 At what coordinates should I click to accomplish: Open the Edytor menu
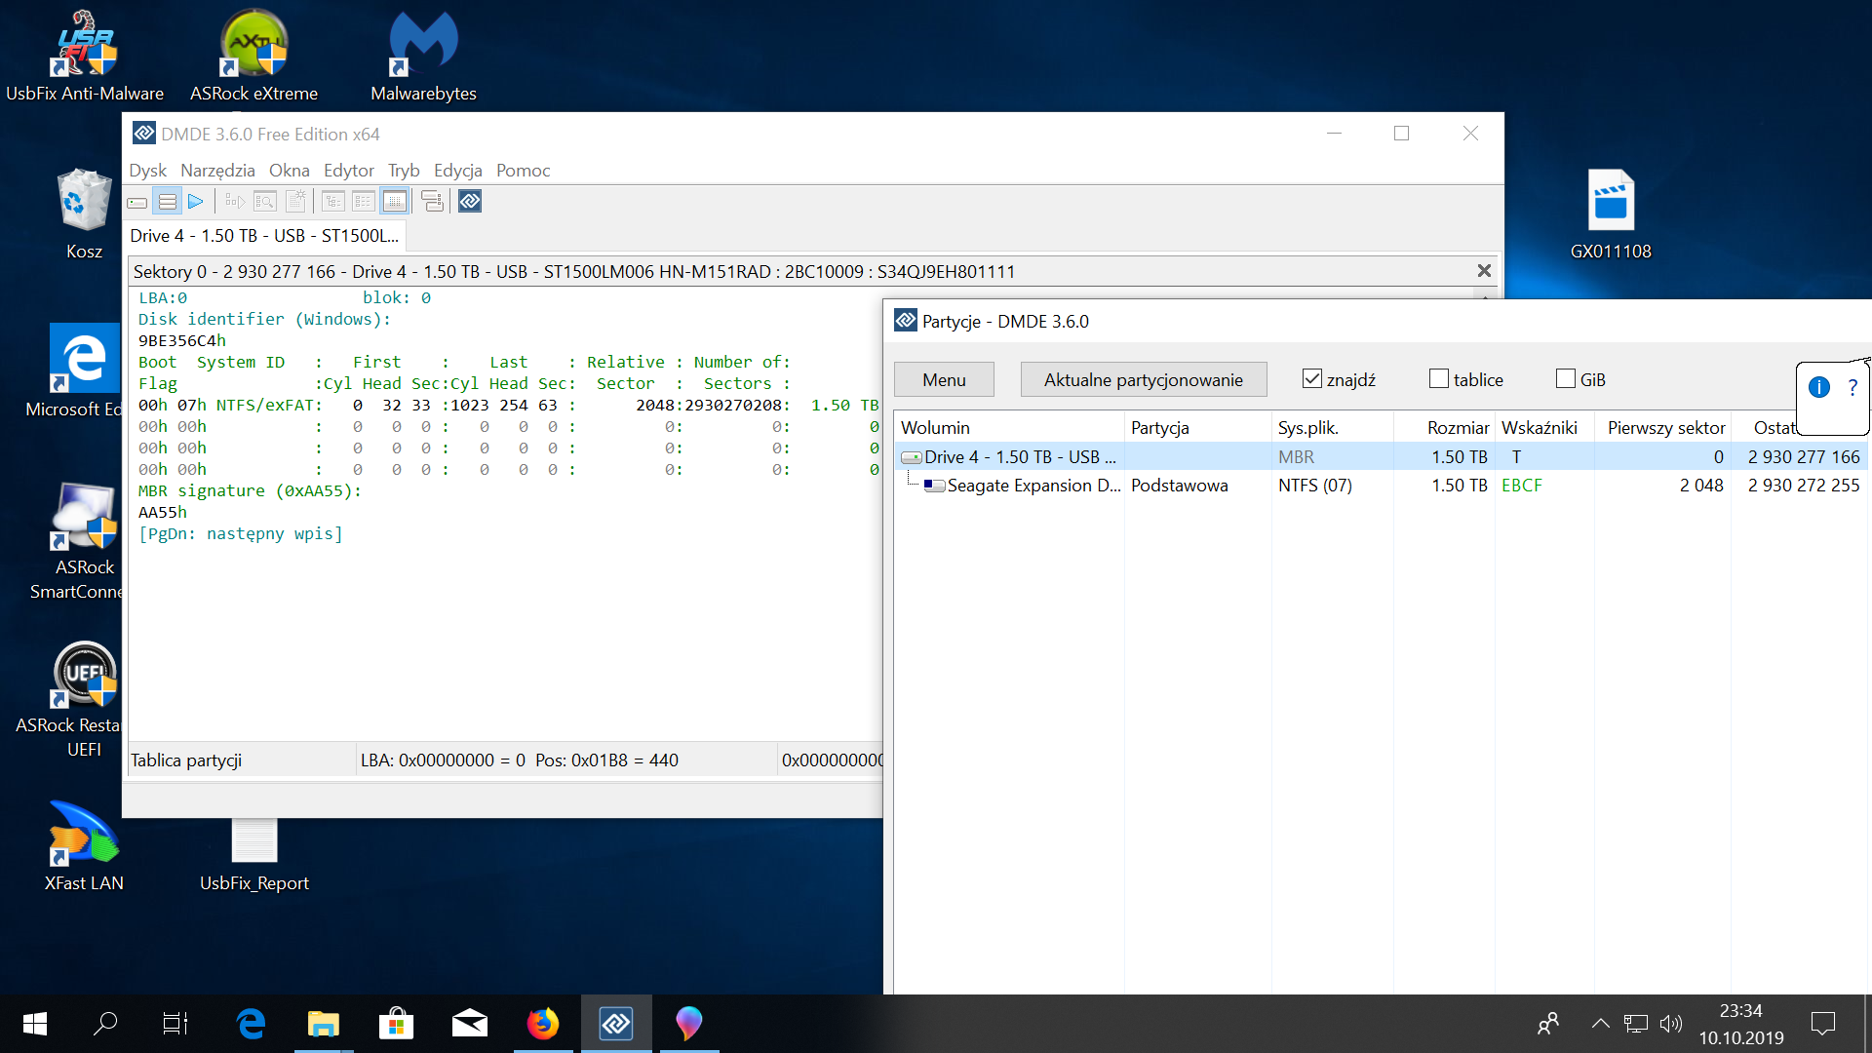(x=348, y=171)
